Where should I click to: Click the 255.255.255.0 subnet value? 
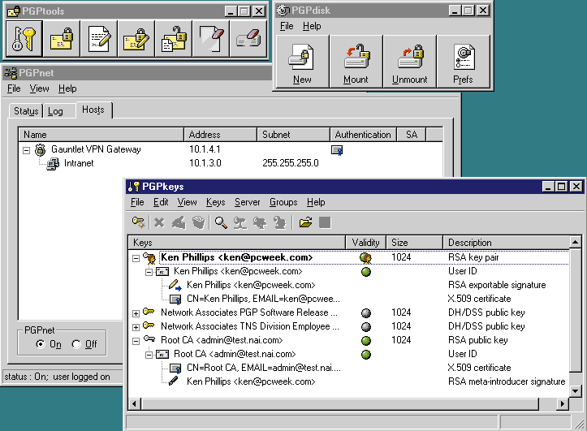click(290, 163)
